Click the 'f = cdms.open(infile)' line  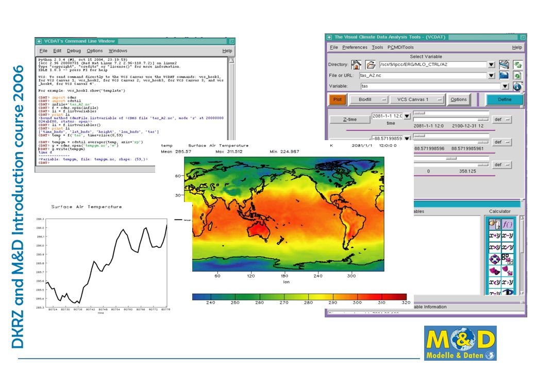75,108
